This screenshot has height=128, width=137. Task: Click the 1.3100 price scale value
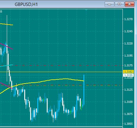(x=128, y=102)
